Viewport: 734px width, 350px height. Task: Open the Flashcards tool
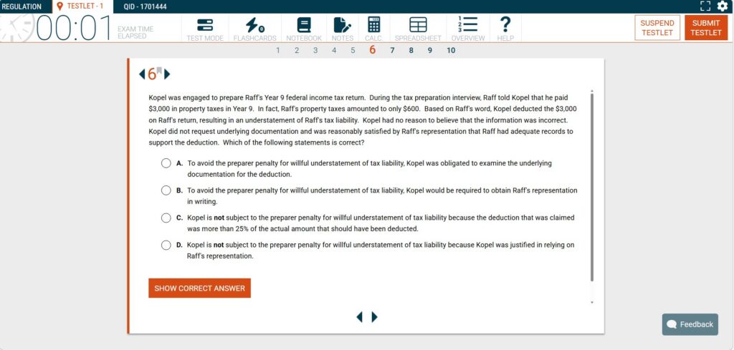click(x=254, y=29)
